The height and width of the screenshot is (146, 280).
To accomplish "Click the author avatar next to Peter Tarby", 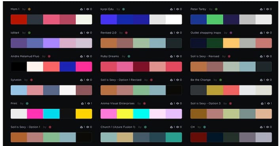I will (216, 9).
